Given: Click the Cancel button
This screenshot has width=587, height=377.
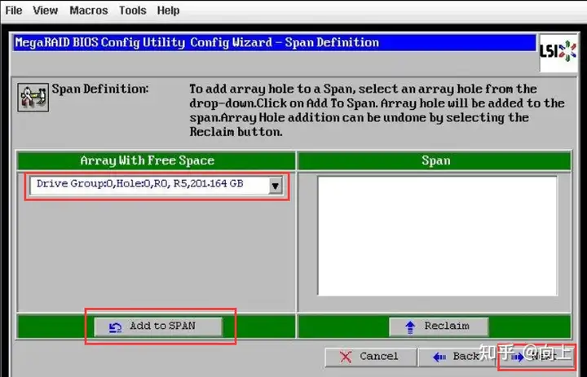Looking at the screenshot, I should (x=370, y=357).
